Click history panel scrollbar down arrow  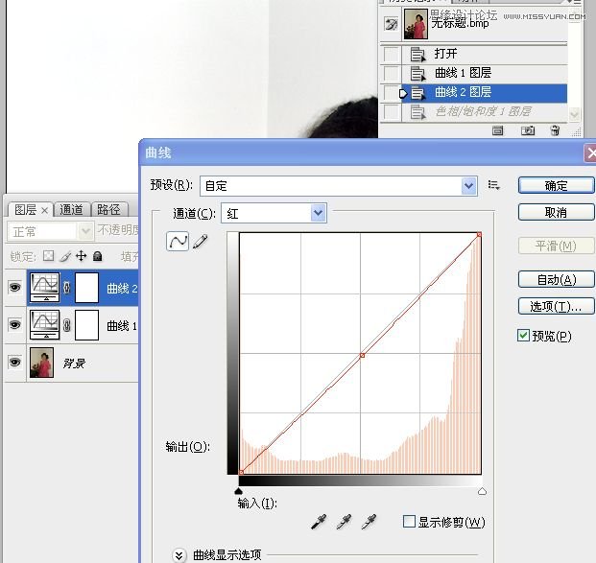click(x=574, y=114)
